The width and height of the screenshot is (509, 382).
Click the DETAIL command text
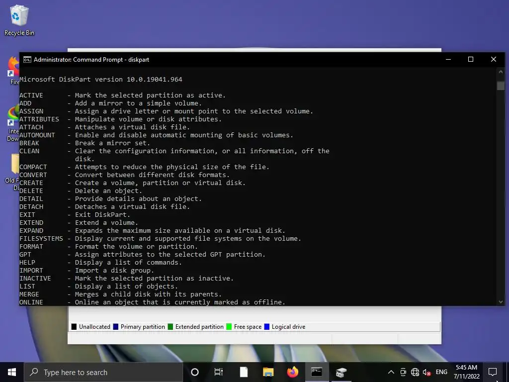point(31,199)
